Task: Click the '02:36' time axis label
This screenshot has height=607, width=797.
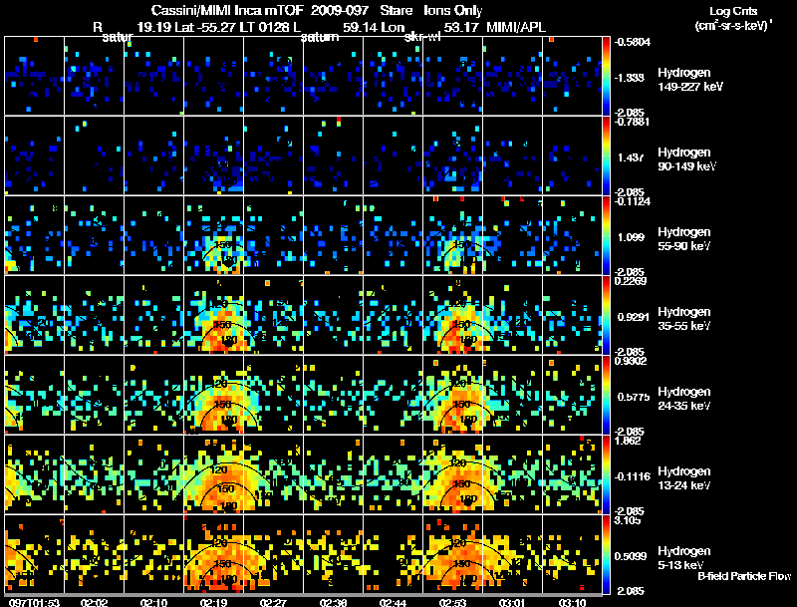Action: coord(333,602)
